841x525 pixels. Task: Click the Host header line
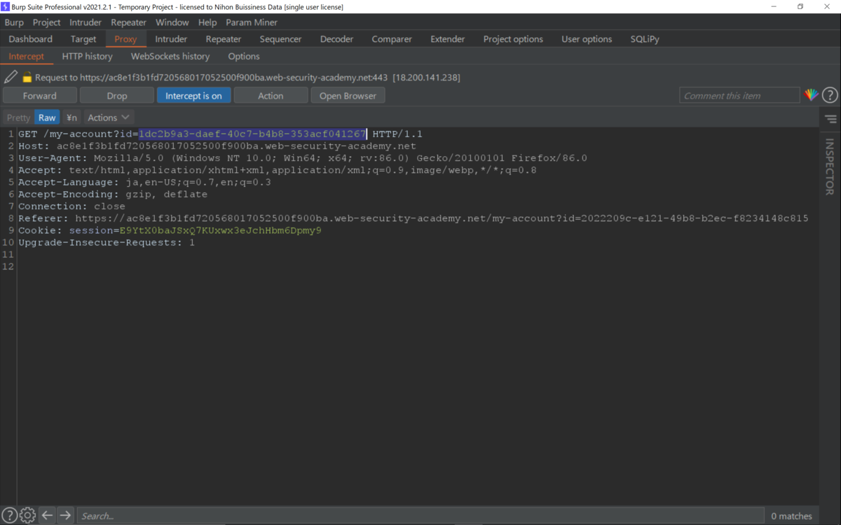click(x=217, y=146)
